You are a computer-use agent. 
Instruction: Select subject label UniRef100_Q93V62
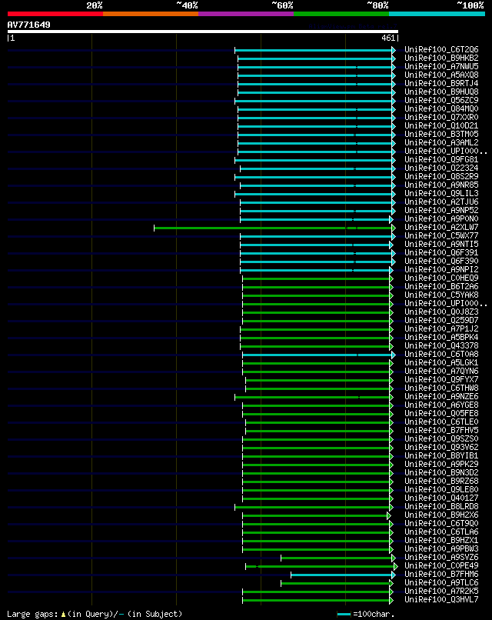point(441,447)
